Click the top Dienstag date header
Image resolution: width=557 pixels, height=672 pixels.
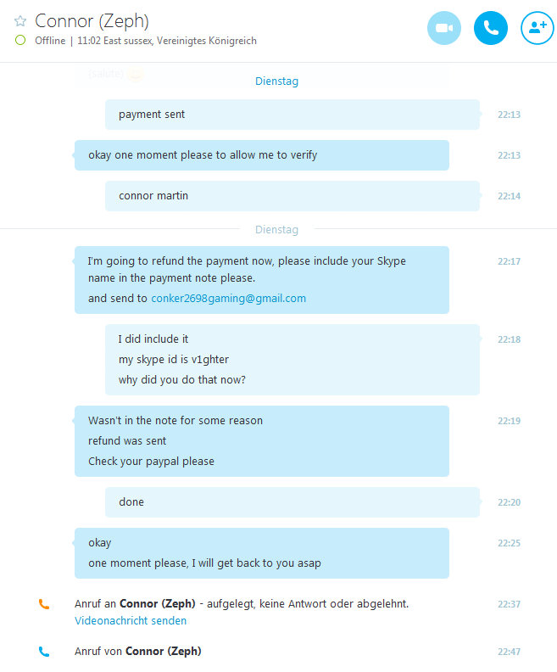pyautogui.click(x=276, y=81)
